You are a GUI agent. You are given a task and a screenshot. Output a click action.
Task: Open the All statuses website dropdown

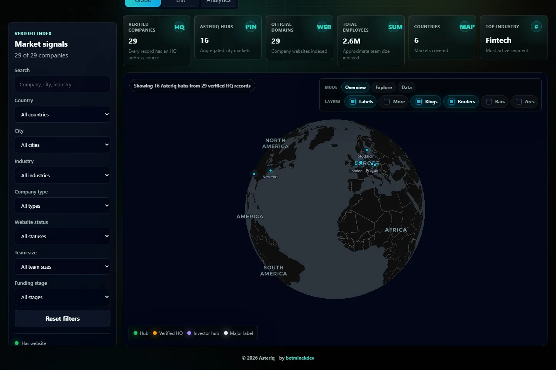[x=63, y=236]
